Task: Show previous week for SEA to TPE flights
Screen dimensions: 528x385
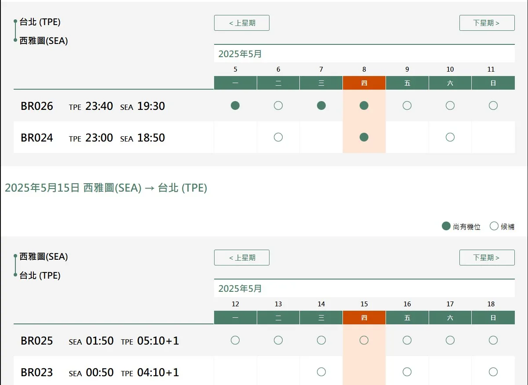Action: click(x=242, y=258)
